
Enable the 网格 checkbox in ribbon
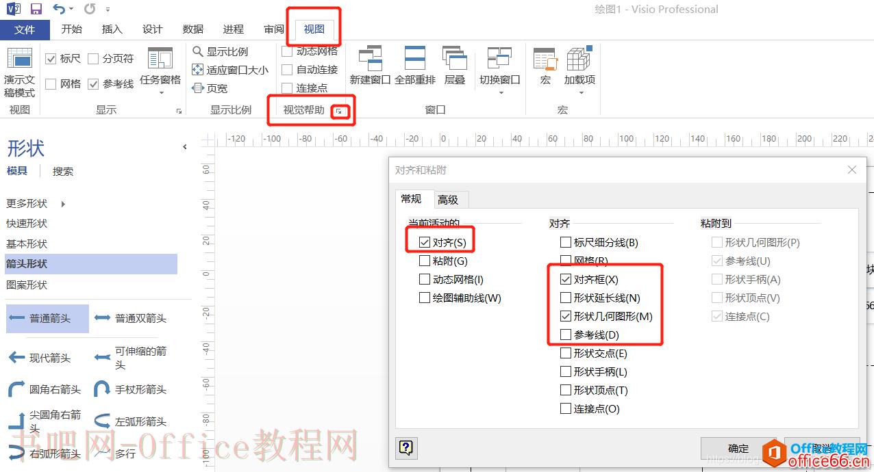pyautogui.click(x=51, y=84)
